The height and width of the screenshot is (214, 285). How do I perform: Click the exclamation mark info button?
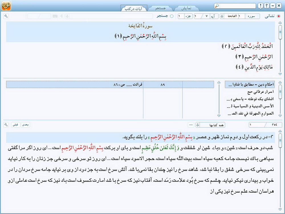tap(260, 6)
